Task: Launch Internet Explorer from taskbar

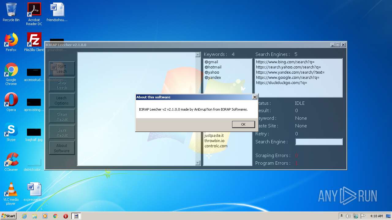Action: coord(24,216)
